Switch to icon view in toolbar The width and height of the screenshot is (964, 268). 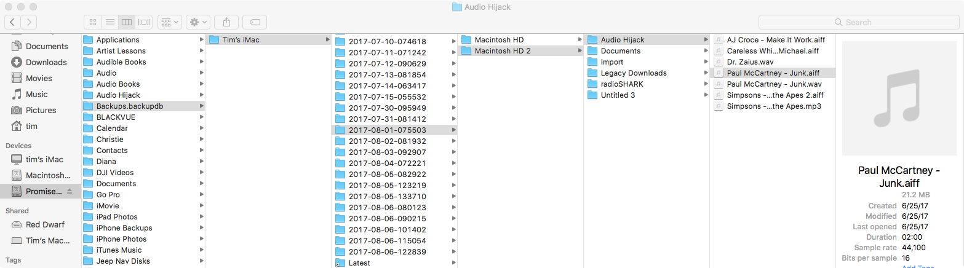93,22
